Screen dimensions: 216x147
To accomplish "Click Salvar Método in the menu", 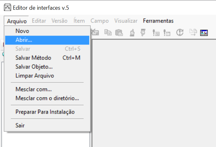I will pyautogui.click(x=33, y=58).
